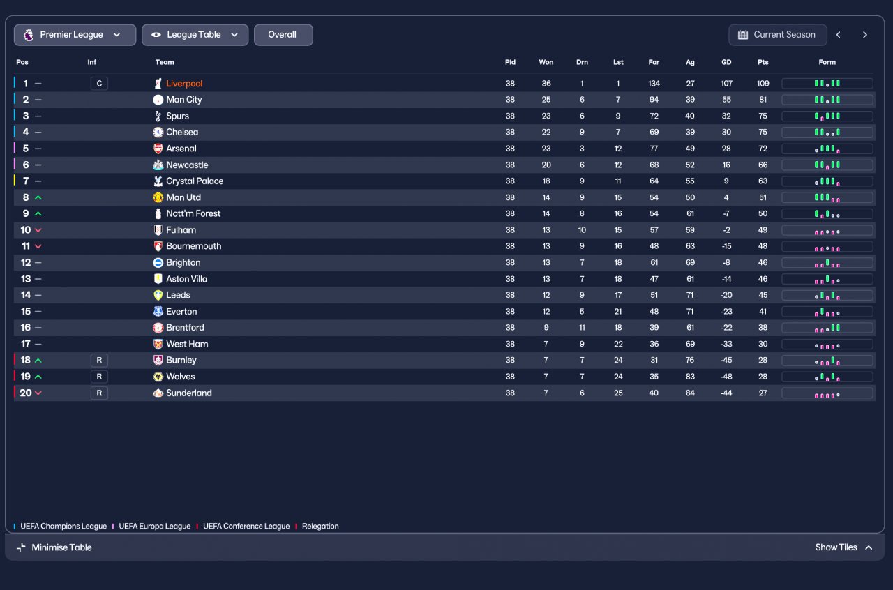The width and height of the screenshot is (893, 590).
Task: Click the Newcastle club badge icon
Action: pos(158,165)
